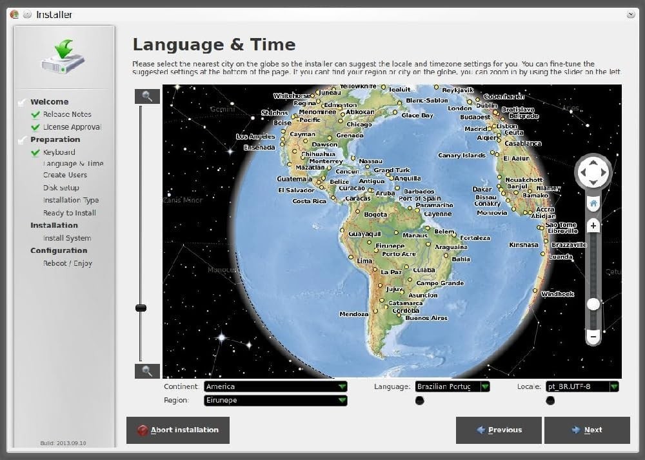Click the round globe zoom slider knob
The height and width of the screenshot is (460, 645).
click(x=593, y=304)
